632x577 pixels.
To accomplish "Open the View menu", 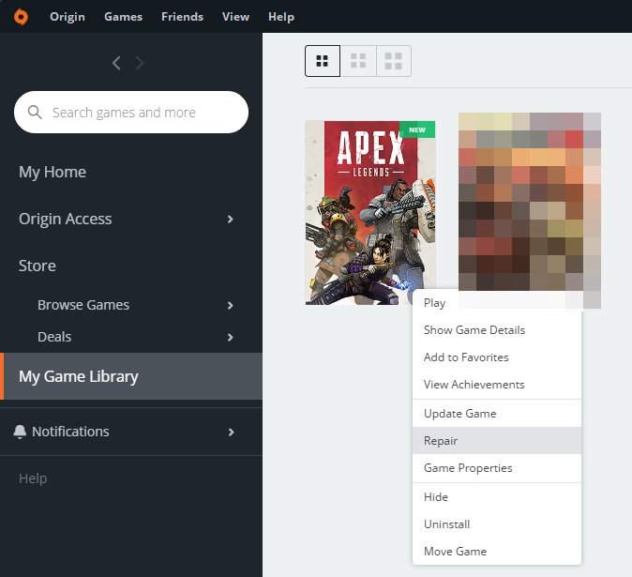I will coord(235,17).
